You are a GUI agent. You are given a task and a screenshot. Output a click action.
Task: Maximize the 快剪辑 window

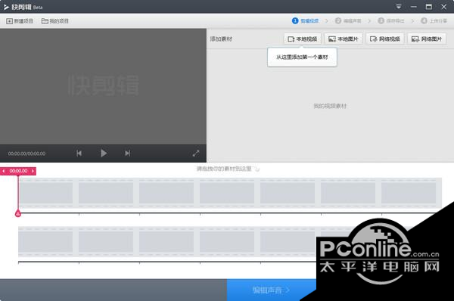coord(429,7)
